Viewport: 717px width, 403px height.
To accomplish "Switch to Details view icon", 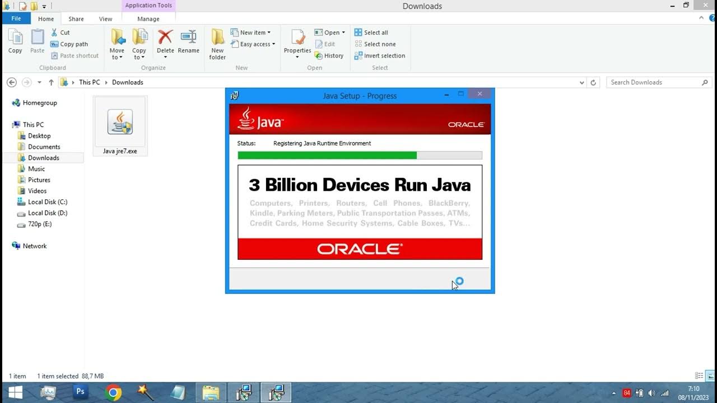I will [x=699, y=376].
